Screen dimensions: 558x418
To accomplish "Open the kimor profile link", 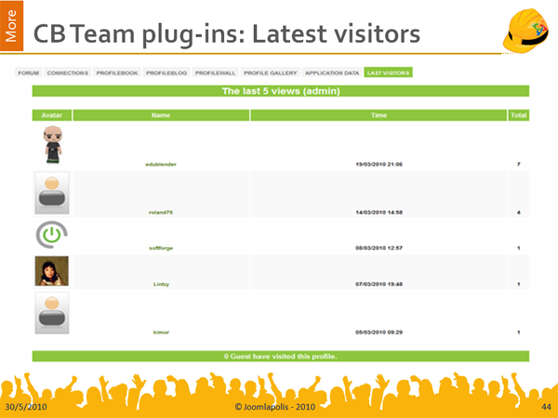I will point(161,332).
